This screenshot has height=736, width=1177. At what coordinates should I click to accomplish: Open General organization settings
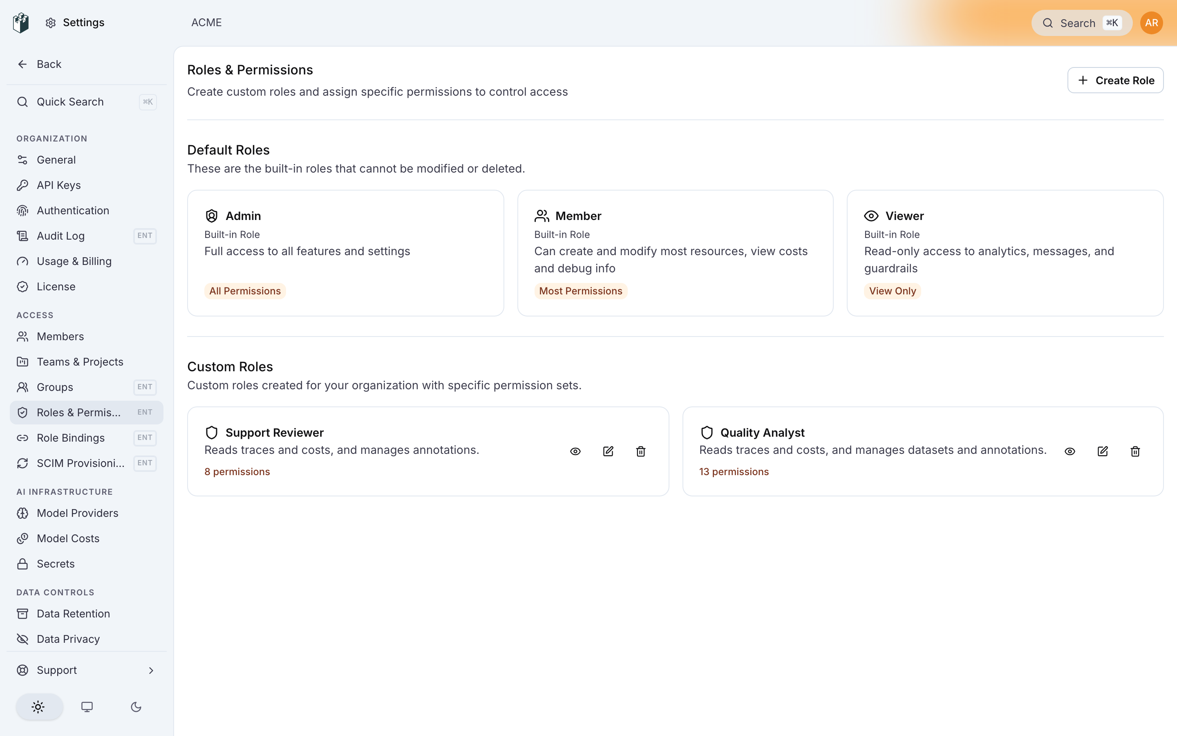point(87,159)
